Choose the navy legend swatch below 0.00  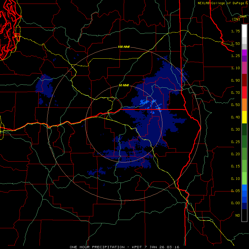pyautogui.click(x=244, y=206)
